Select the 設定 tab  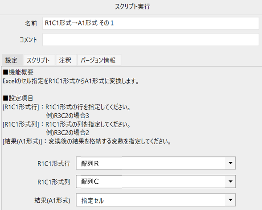(x=12, y=60)
